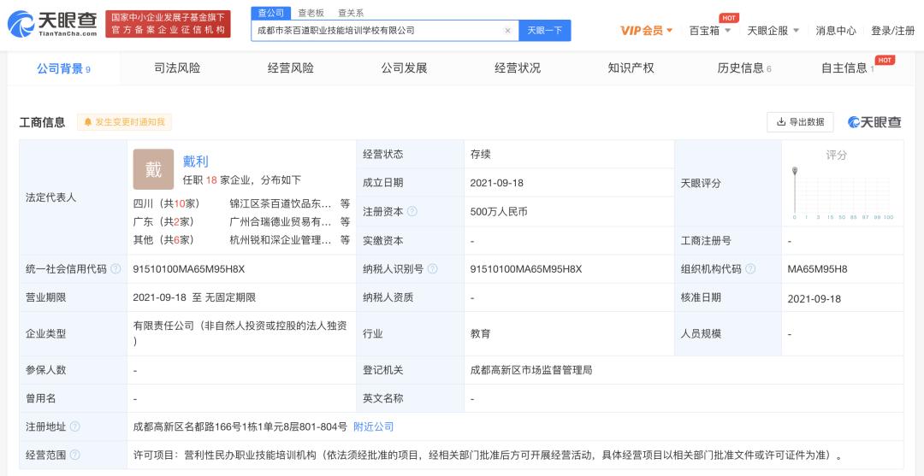Enable 发生变更时通知我 change notification

pos(124,122)
